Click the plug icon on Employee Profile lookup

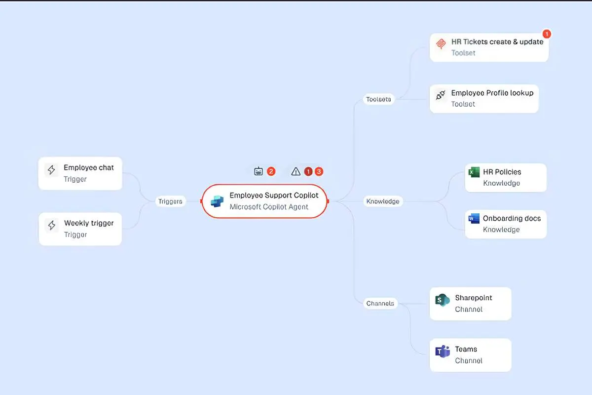441,95
